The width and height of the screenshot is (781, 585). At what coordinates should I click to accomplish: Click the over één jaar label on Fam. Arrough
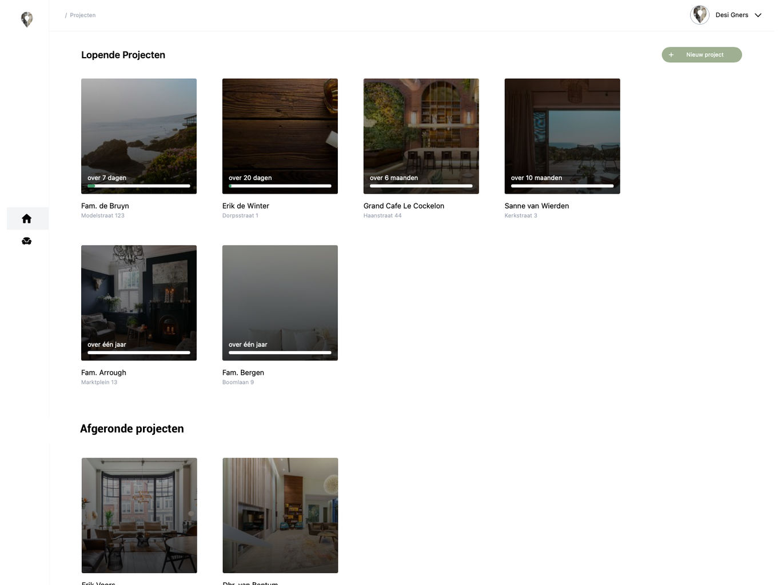pyautogui.click(x=107, y=344)
